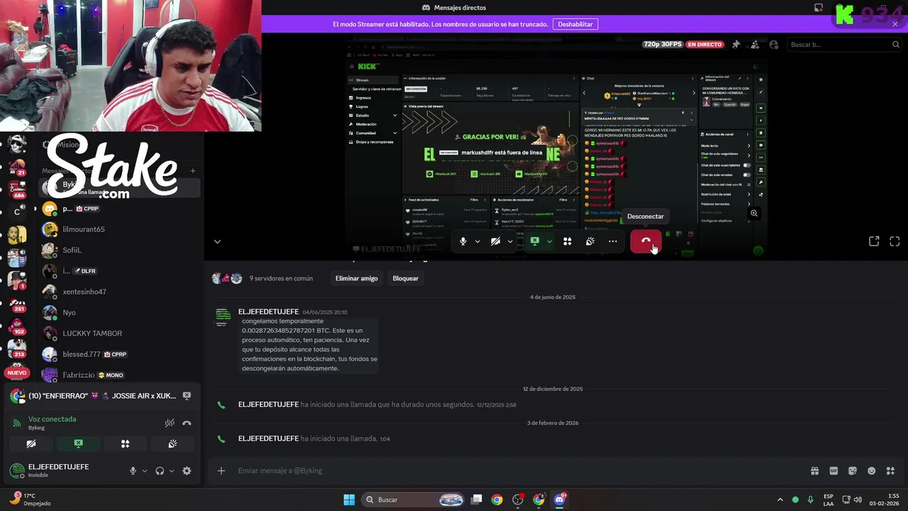Viewport: 908px width, 511px height.
Task: Open screen share options arrow in call bar
Action: 549,241
